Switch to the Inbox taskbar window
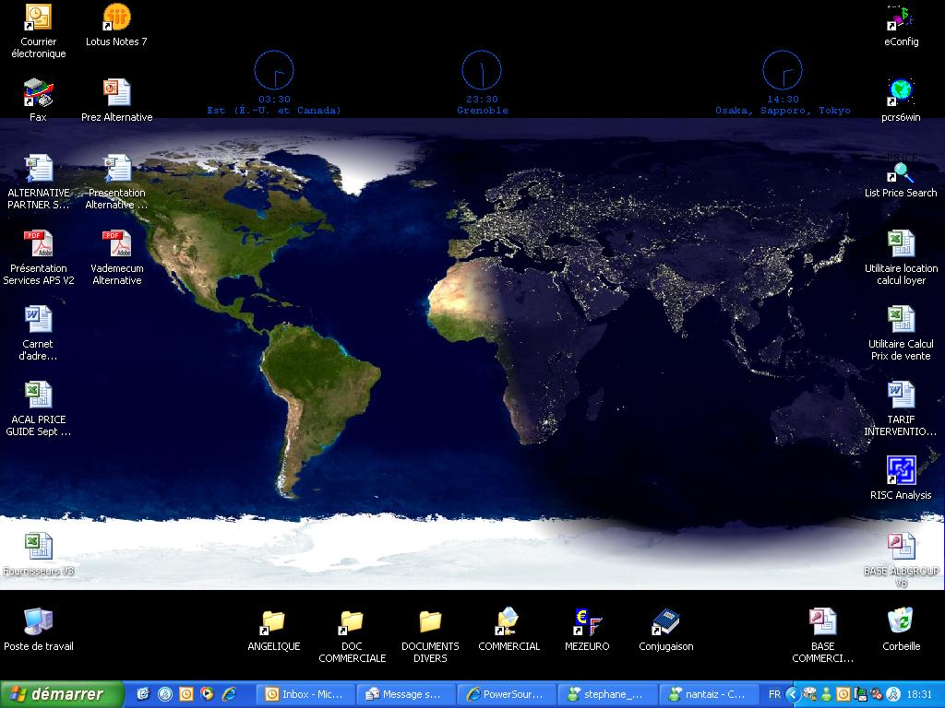Image resolution: width=945 pixels, height=708 pixels. [305, 694]
